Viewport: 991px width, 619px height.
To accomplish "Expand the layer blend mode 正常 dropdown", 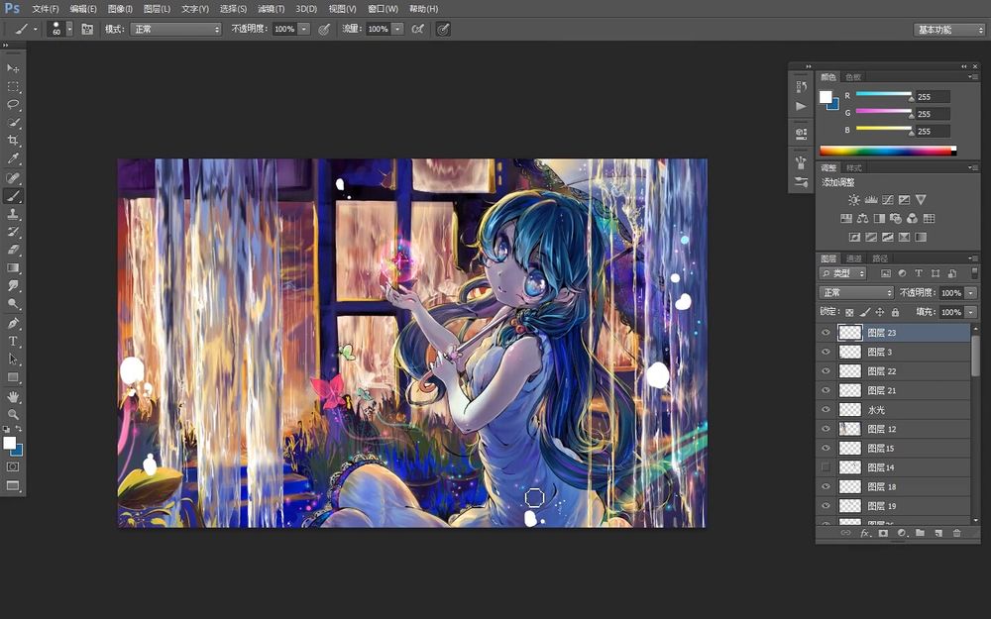I will pos(856,293).
